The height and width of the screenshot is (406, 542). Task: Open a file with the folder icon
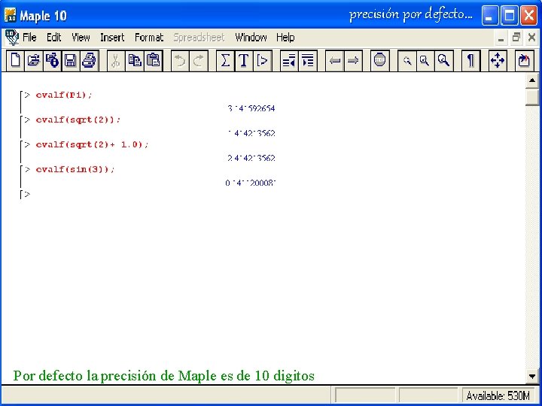[x=34, y=61]
